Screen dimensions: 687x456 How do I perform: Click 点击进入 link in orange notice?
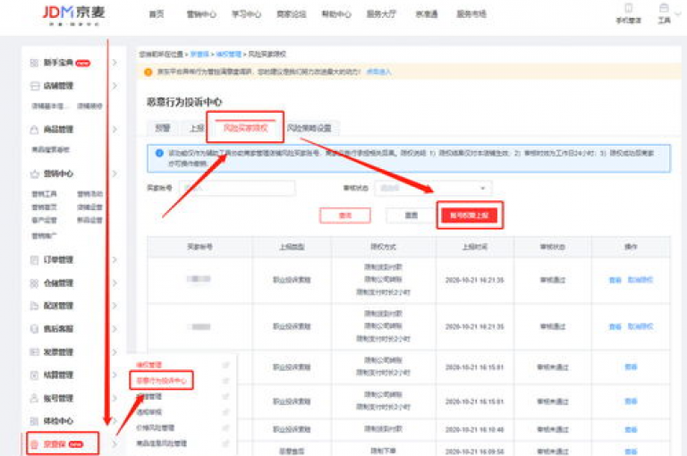(x=378, y=72)
